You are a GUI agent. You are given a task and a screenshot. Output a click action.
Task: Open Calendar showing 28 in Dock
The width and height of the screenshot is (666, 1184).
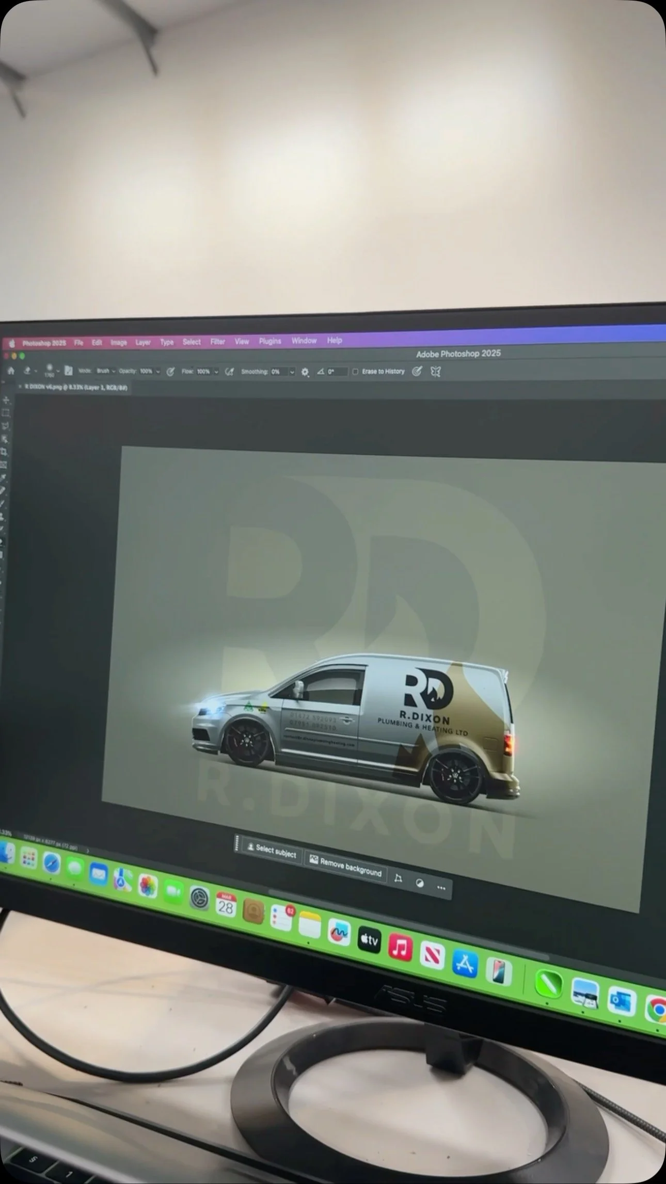[x=226, y=905]
